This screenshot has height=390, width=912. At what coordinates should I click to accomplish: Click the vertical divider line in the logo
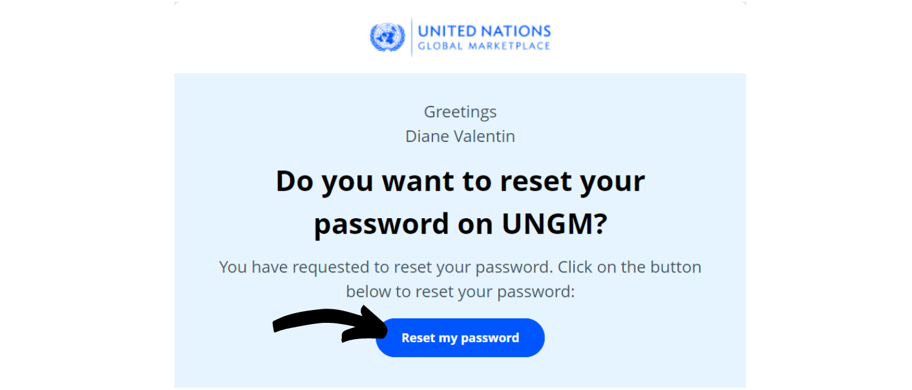pos(412,37)
